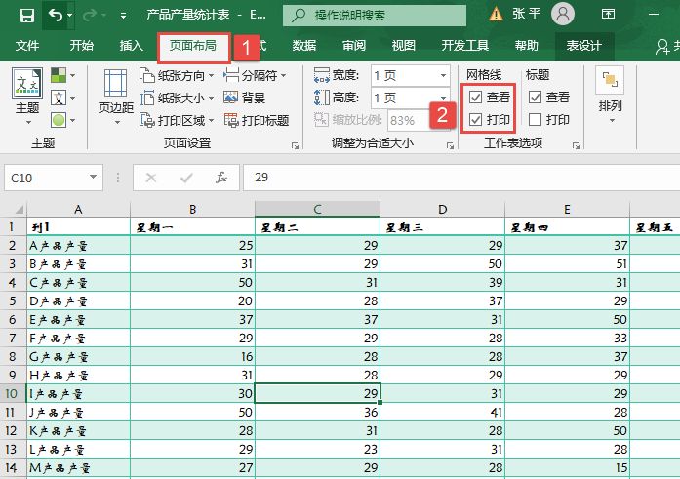Click cell 星期一 header in B1
The width and height of the screenshot is (680, 479).
click(x=192, y=226)
